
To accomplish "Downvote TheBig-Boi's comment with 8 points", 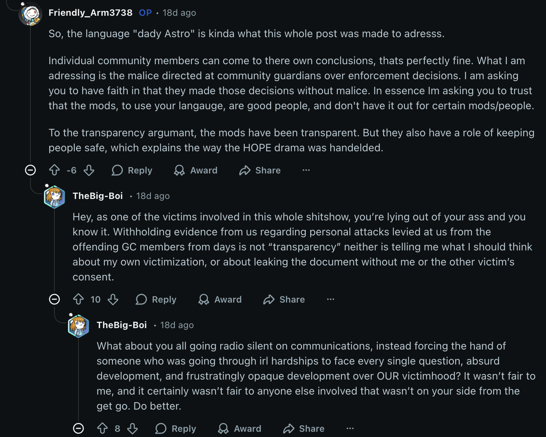I will 132,428.
